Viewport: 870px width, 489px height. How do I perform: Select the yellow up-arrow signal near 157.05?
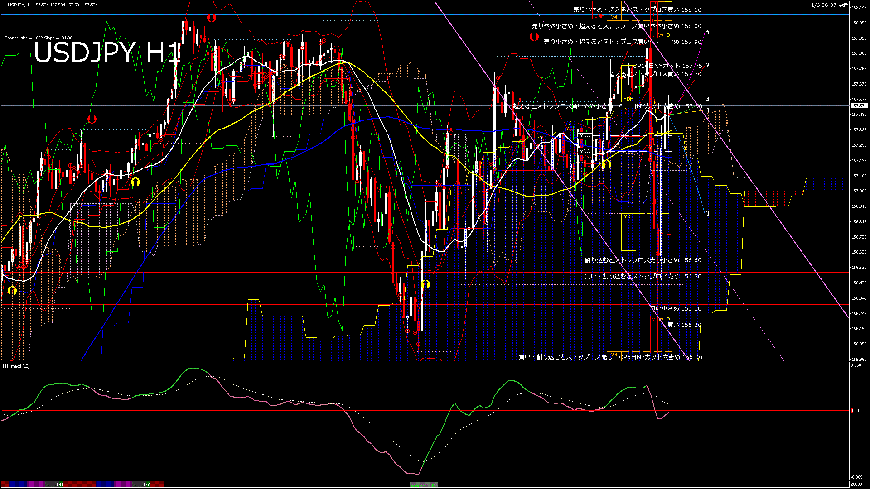pos(135,182)
